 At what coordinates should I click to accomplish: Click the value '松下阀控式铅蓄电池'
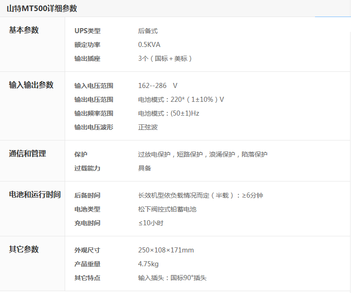coord(167,209)
